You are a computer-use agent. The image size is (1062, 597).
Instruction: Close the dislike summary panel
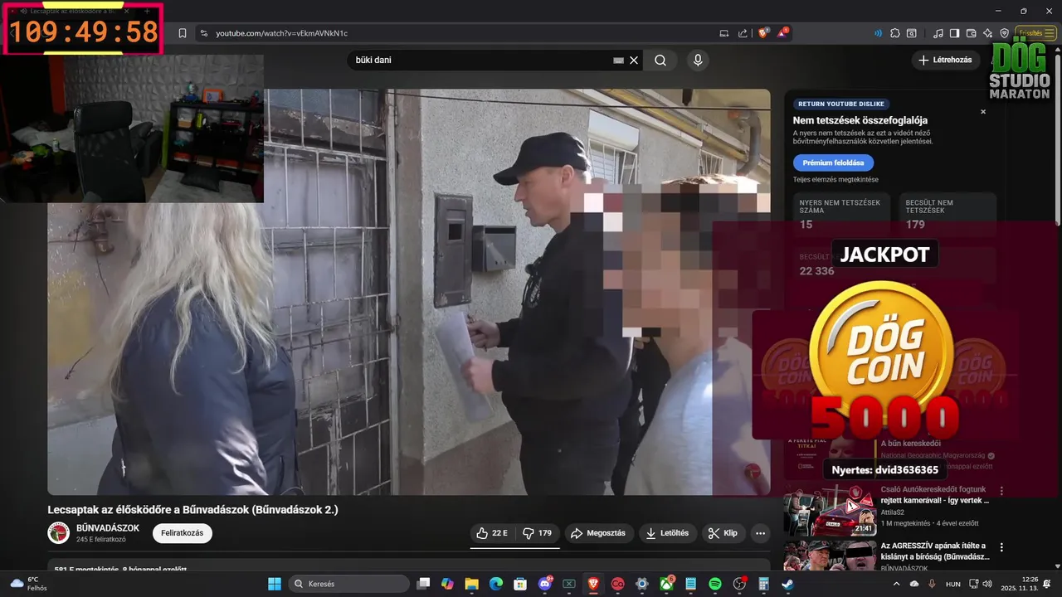click(x=983, y=111)
